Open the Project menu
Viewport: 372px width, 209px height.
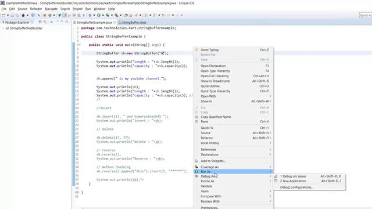pyautogui.click(x=77, y=9)
